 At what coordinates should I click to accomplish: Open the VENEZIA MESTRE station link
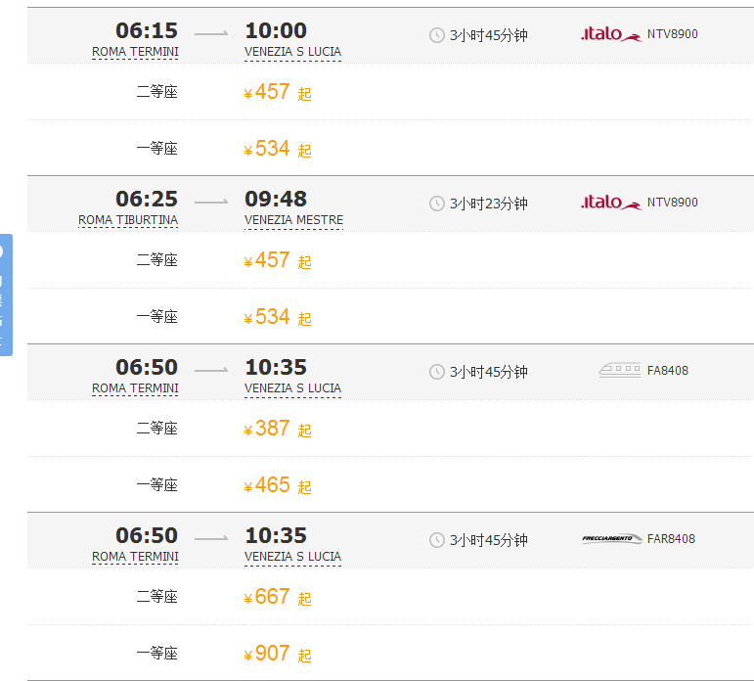pos(293,220)
